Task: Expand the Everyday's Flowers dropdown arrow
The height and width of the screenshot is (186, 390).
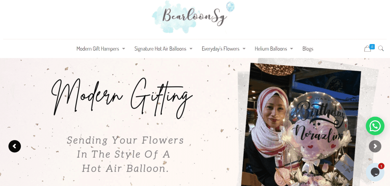Action: coord(244,49)
